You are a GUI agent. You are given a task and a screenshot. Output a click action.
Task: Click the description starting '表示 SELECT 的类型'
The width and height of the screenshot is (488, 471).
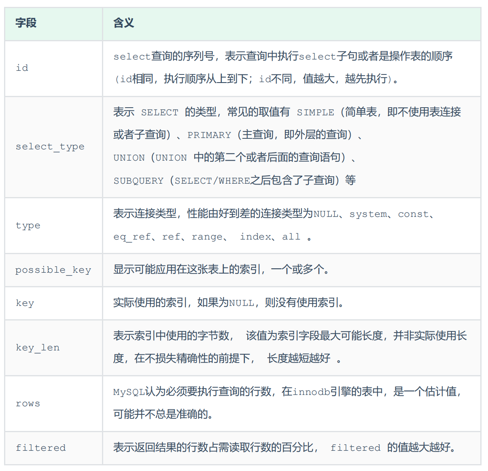[287, 146]
